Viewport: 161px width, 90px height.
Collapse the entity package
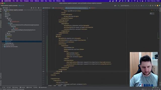10,26
